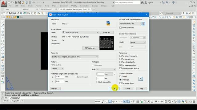Select the Rectangle tool in draw toolbar
This screenshot has width=197, height=110.
[3, 35]
